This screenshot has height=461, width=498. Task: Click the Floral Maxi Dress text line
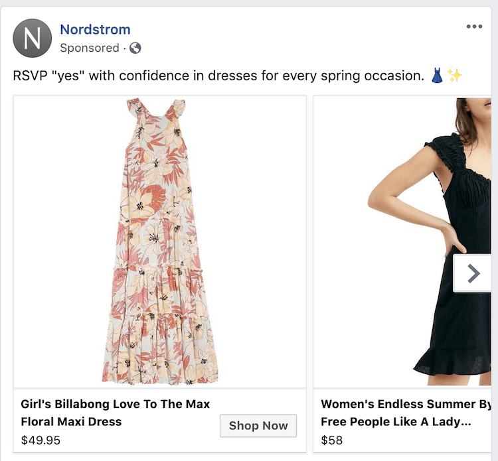tap(71, 422)
